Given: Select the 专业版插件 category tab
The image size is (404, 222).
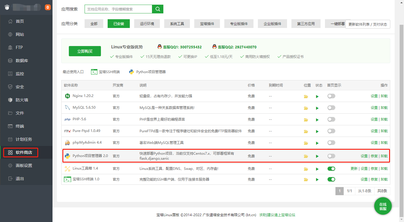Looking at the screenshot, I should [239, 24].
